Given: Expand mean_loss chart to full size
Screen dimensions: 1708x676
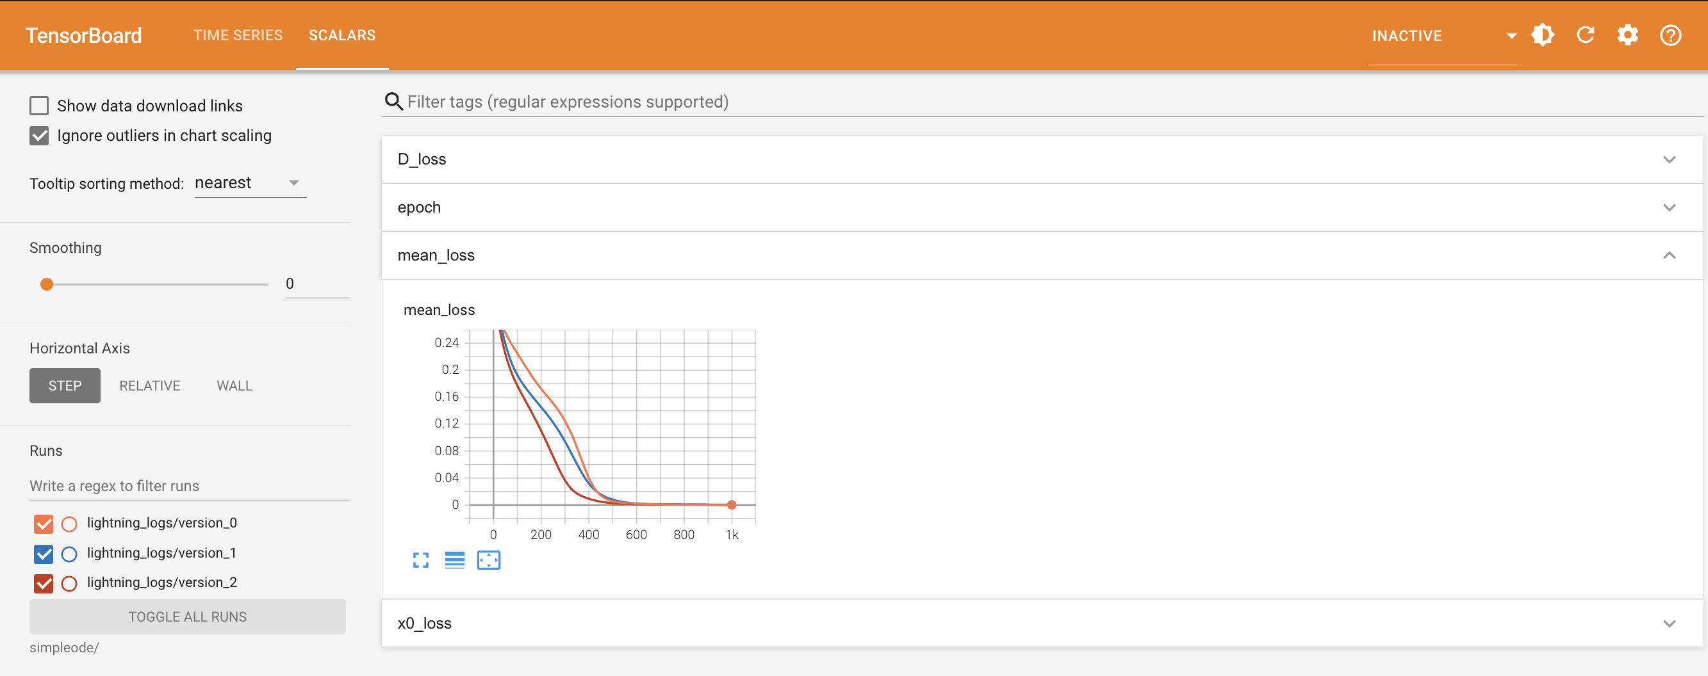Looking at the screenshot, I should 420,560.
